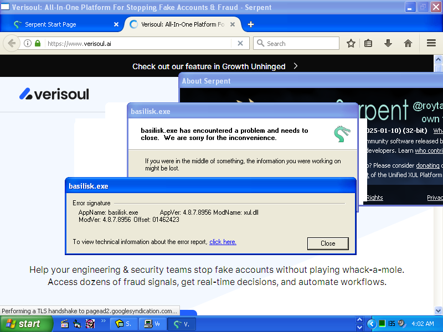Switch to the Serpent 'V.' taskbar button
443x332 pixels.
tap(182, 324)
